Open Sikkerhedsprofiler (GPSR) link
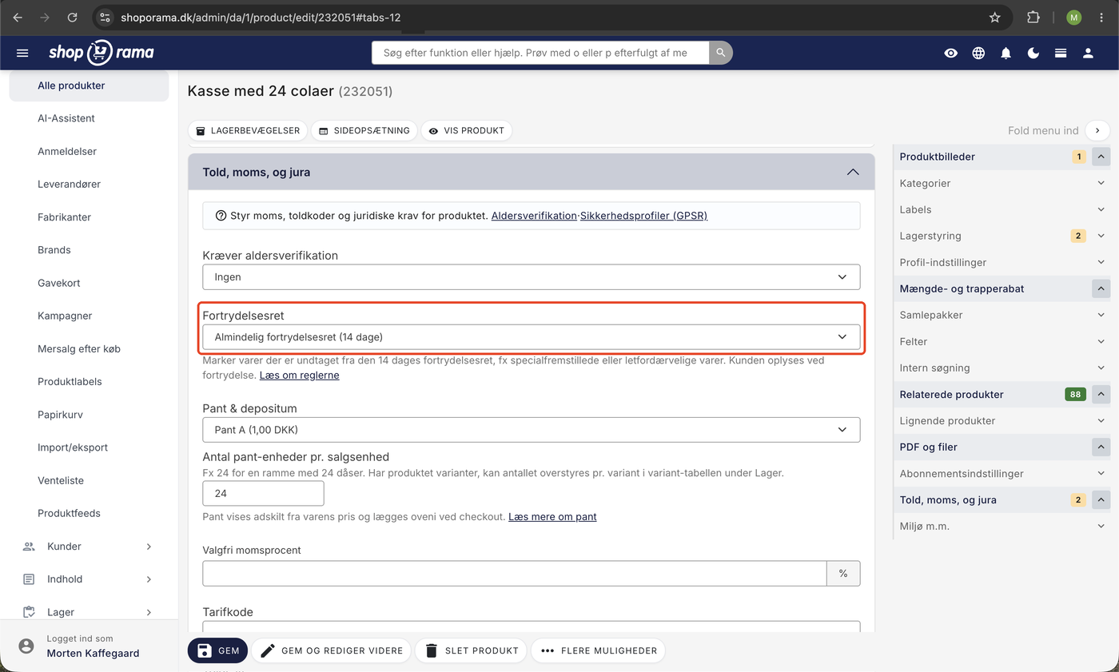The height and width of the screenshot is (672, 1119). pyautogui.click(x=643, y=216)
